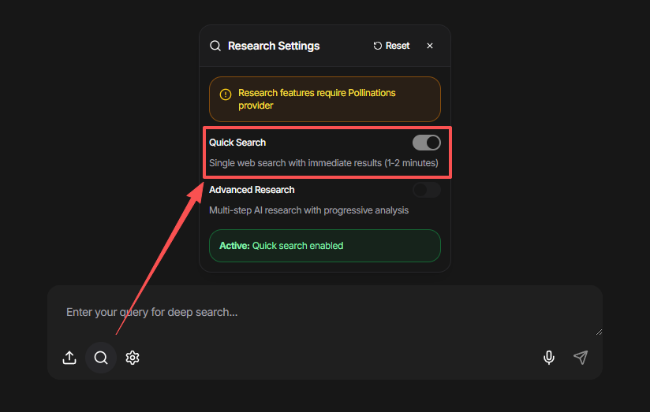Click the upload file icon
The height and width of the screenshot is (412, 650).
69,358
